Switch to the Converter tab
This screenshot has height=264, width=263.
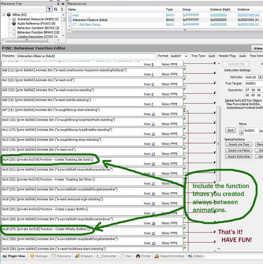click(x=106, y=256)
